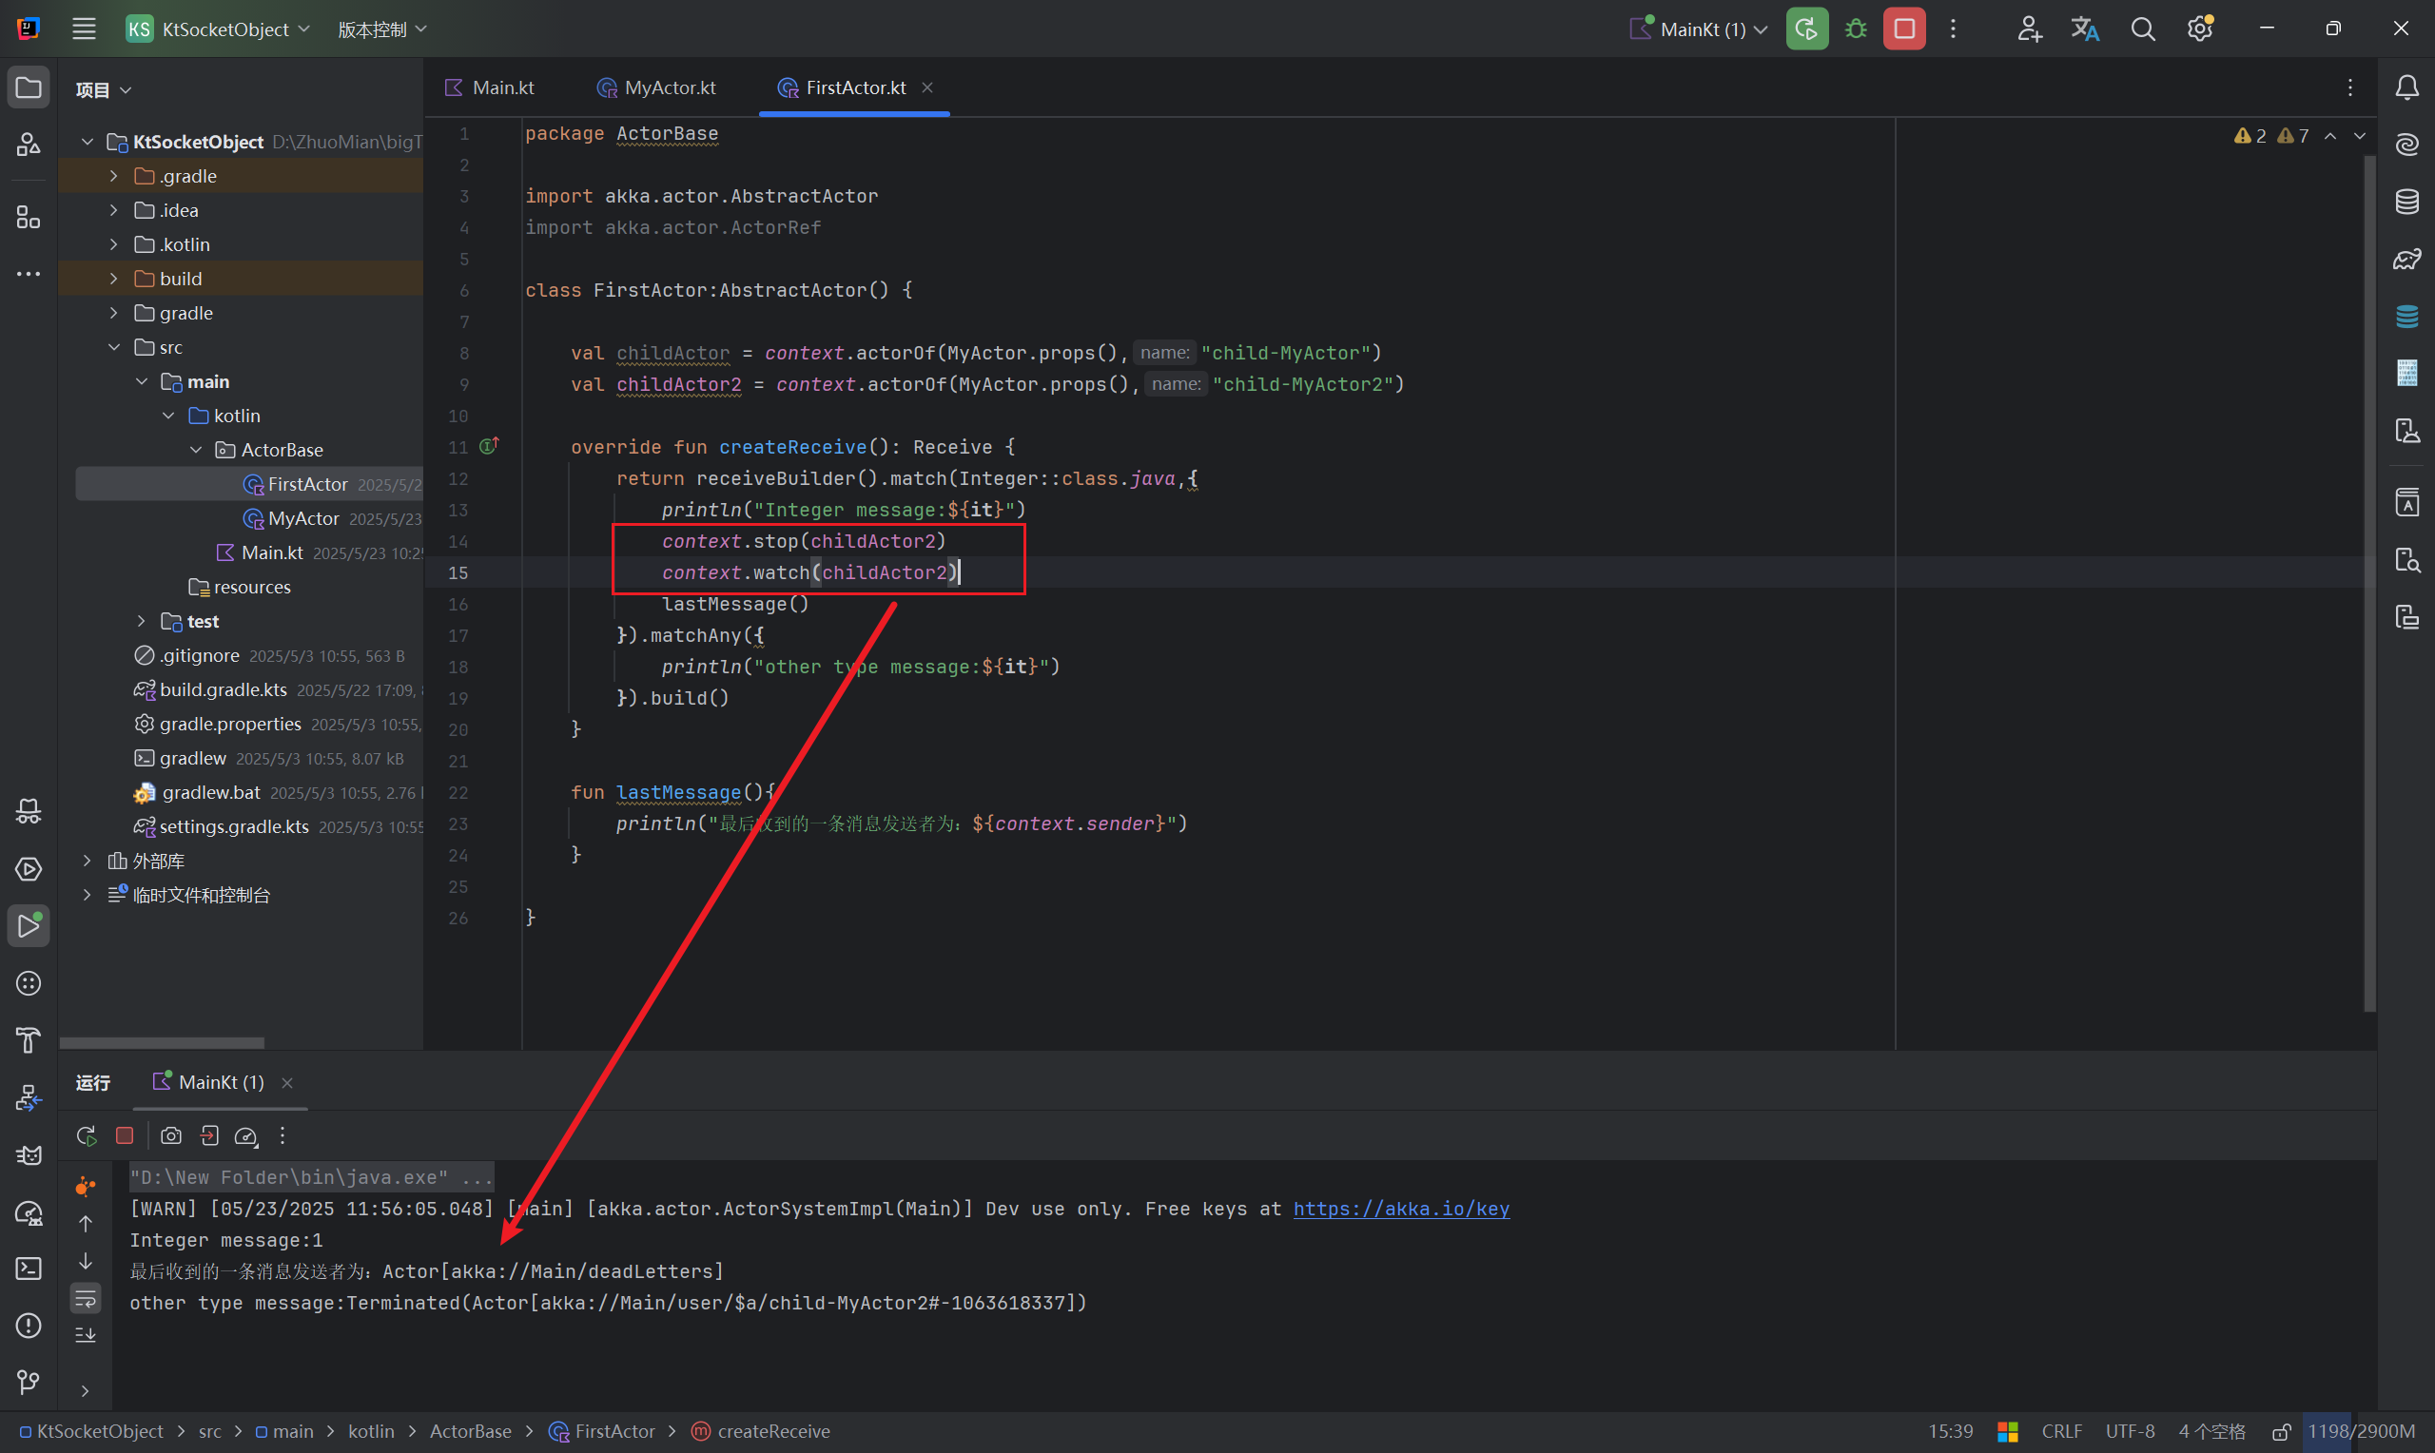This screenshot has width=2435, height=1453.
Task: Click the editor vertical scrollbar
Action: click(2369, 583)
